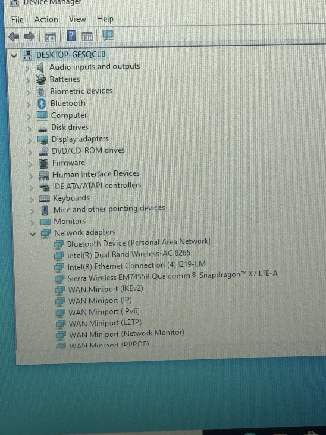Click the Batteries category icon
The height and width of the screenshot is (435, 326).
pyautogui.click(x=41, y=79)
